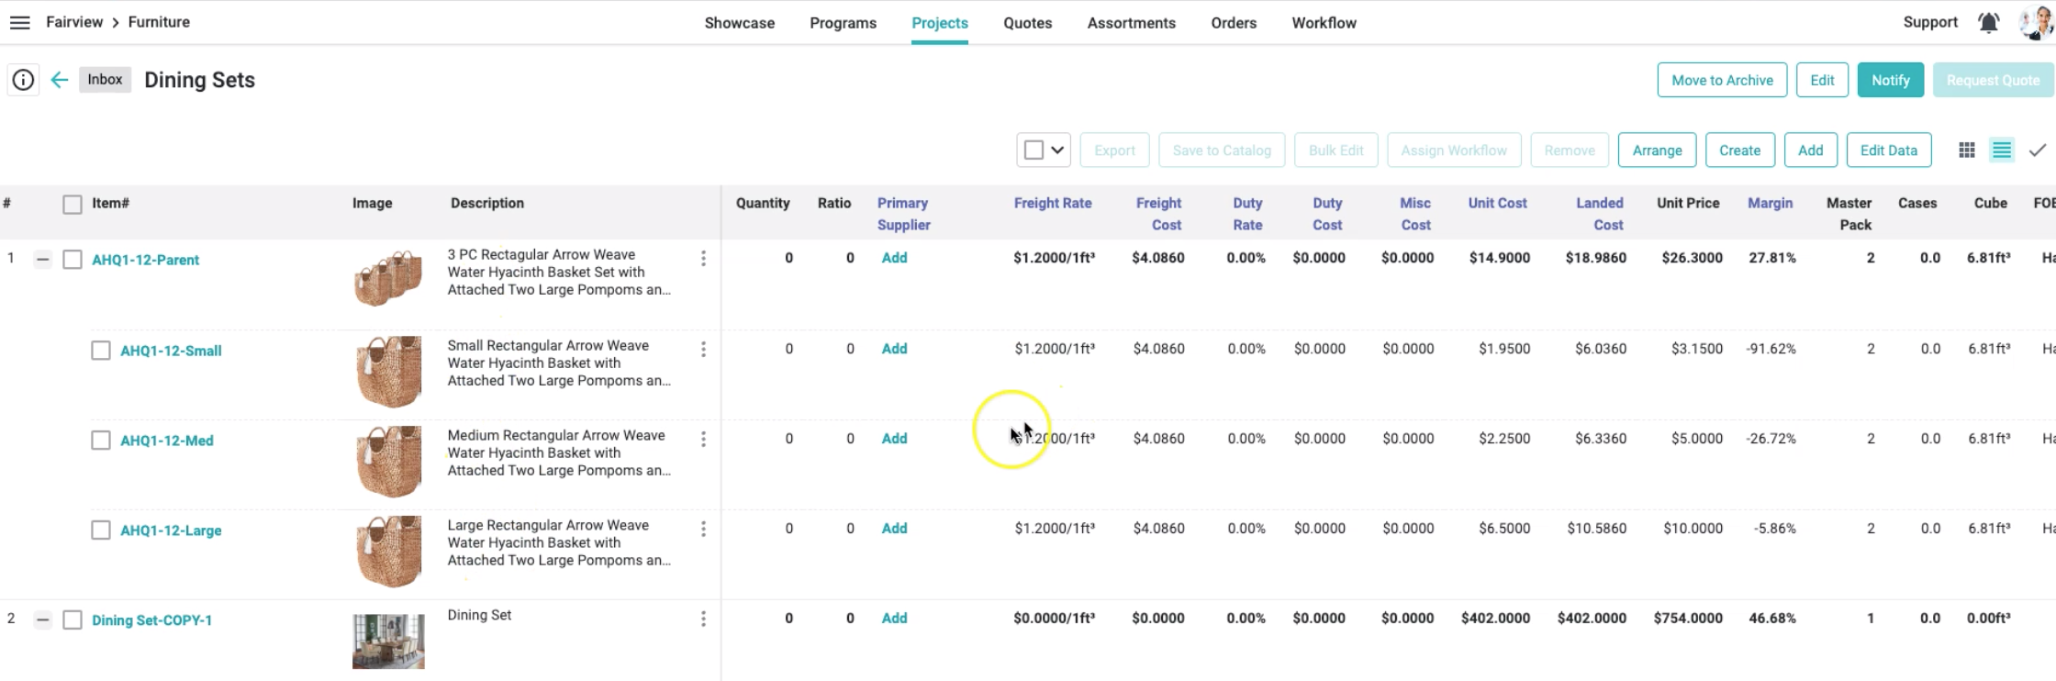The width and height of the screenshot is (2056, 681).
Task: Open the hamburger navigation menu
Action: pos(19,23)
